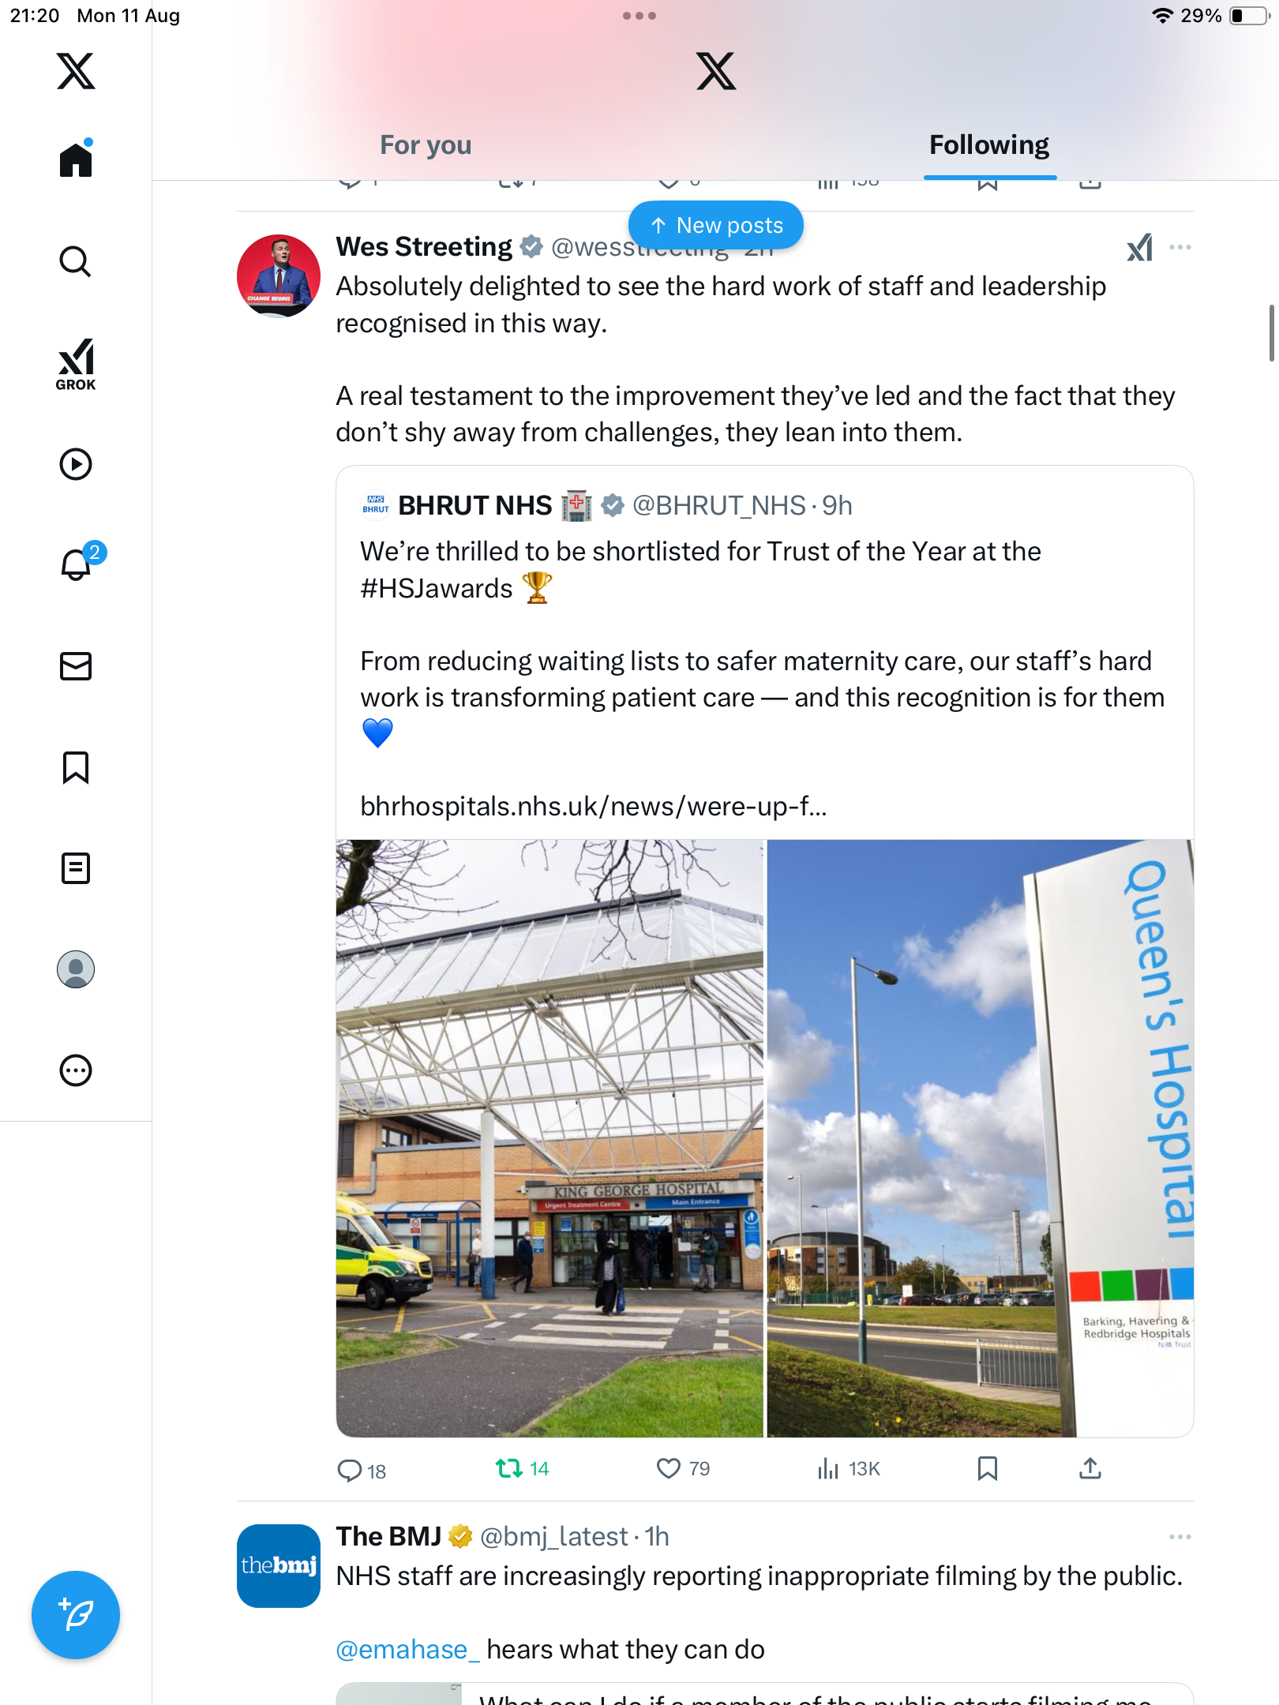This screenshot has width=1279, height=1705.
Task: Tap the New posts pill button
Action: (x=716, y=226)
